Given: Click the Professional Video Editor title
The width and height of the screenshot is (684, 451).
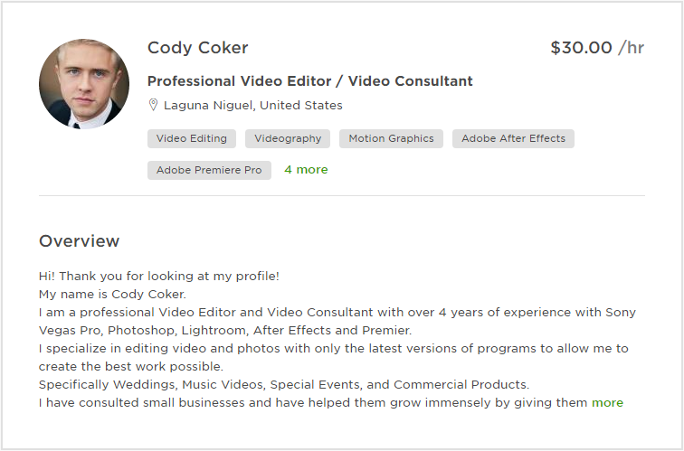Looking at the screenshot, I should click(x=310, y=81).
